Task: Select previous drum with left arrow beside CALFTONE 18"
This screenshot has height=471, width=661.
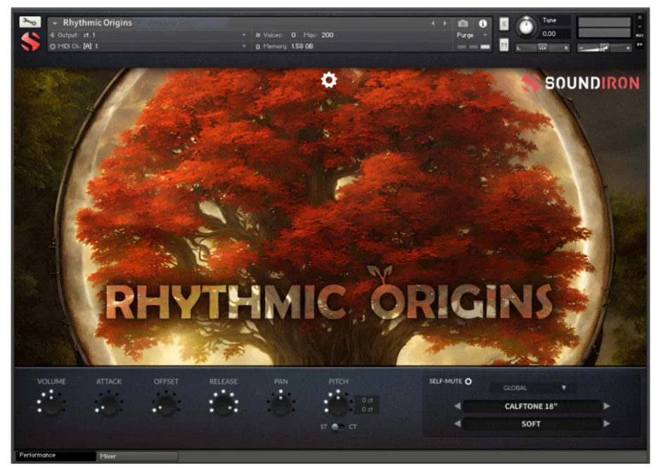Action: point(457,406)
